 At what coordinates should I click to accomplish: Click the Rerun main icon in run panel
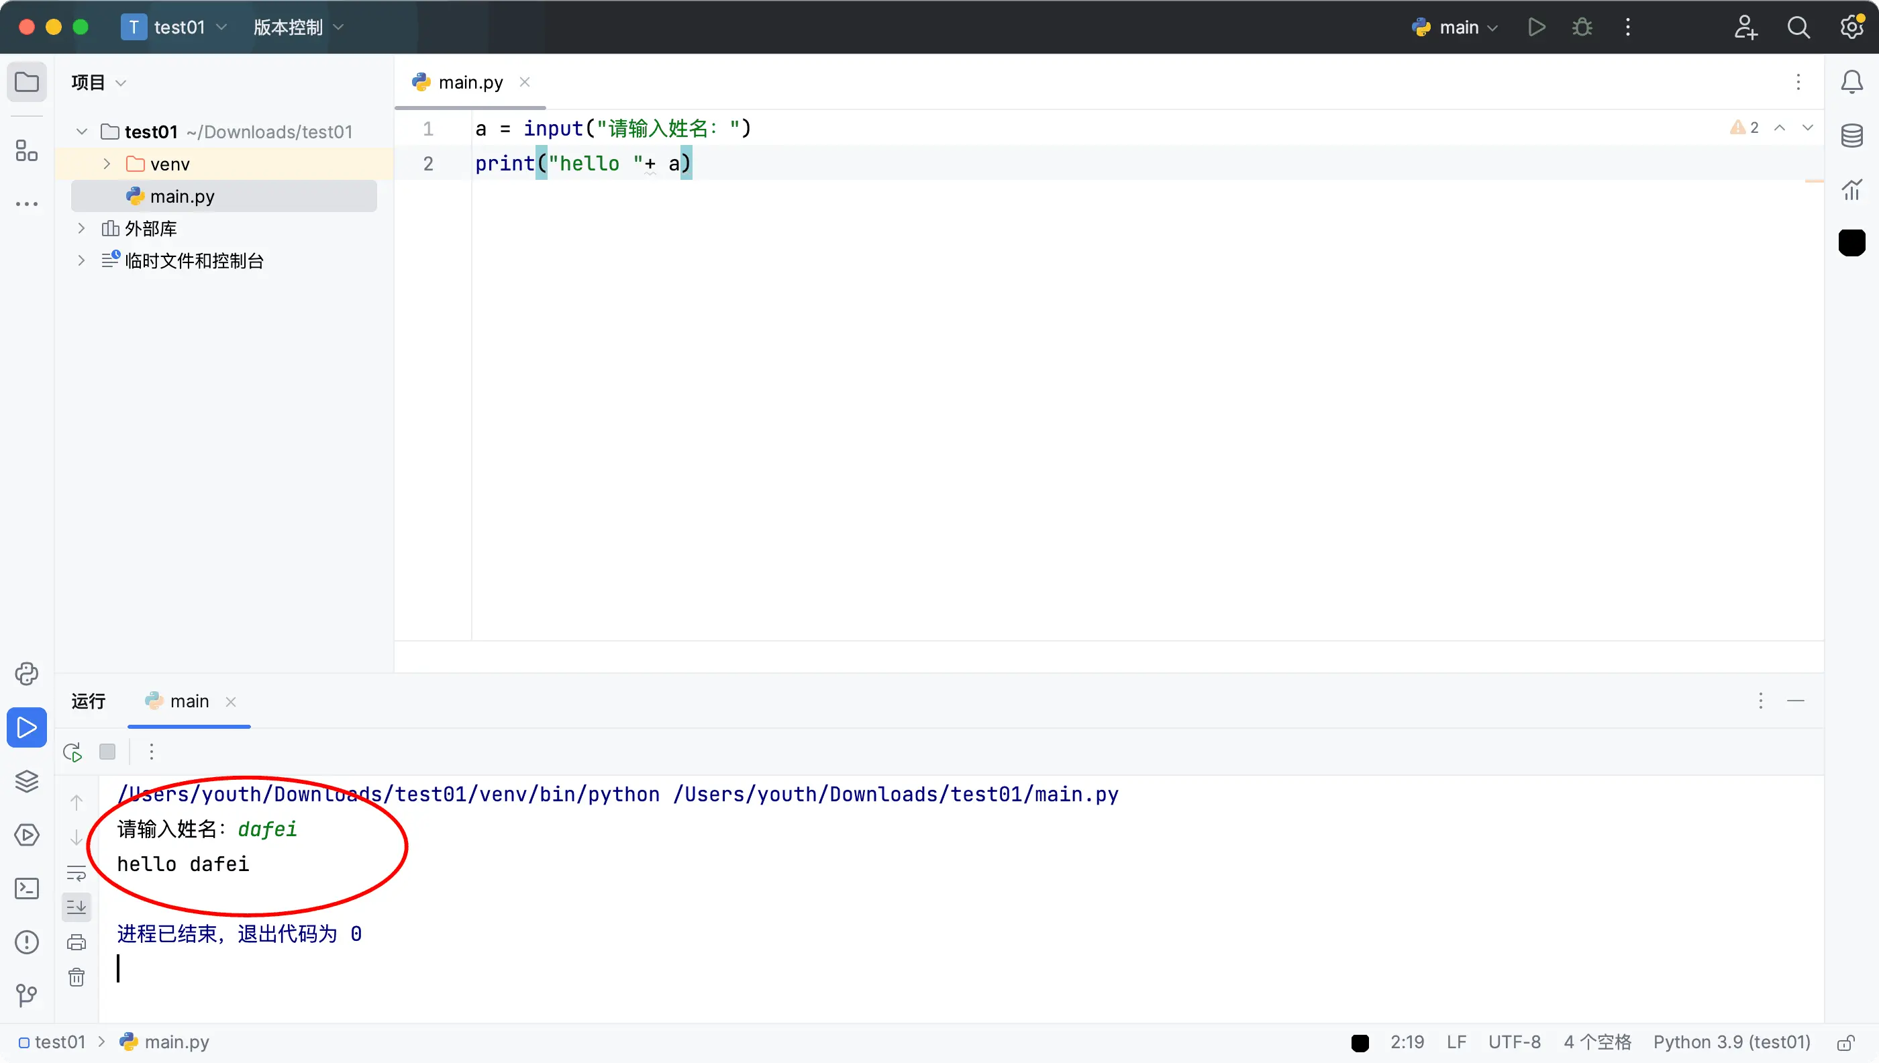click(72, 752)
